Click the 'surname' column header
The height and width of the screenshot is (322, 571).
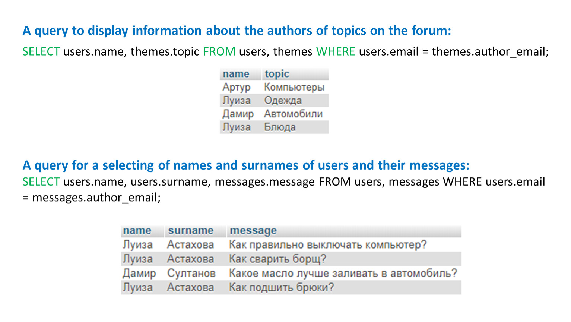pos(191,231)
